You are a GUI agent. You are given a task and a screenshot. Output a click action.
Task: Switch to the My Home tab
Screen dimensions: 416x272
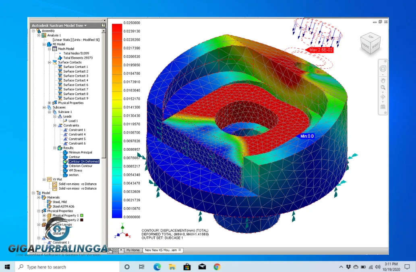[133, 250]
